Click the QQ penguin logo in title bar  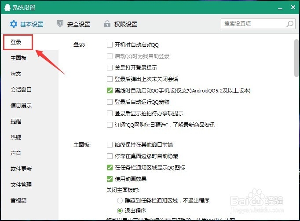click(7, 7)
